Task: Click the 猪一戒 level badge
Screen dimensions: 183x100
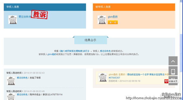Action: [x=113, y=22]
